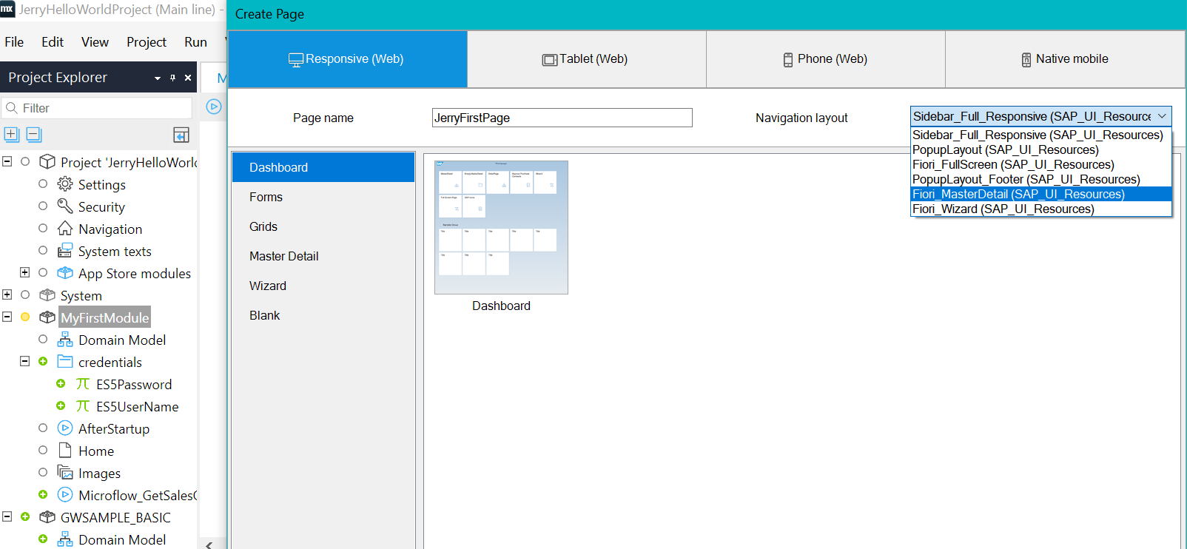Open the File menu
Screen dimensions: 1187x549
pos(14,42)
